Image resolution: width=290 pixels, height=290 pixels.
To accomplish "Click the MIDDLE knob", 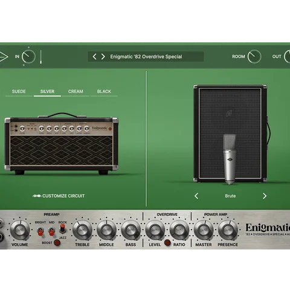I will pyautogui.click(x=106, y=230).
